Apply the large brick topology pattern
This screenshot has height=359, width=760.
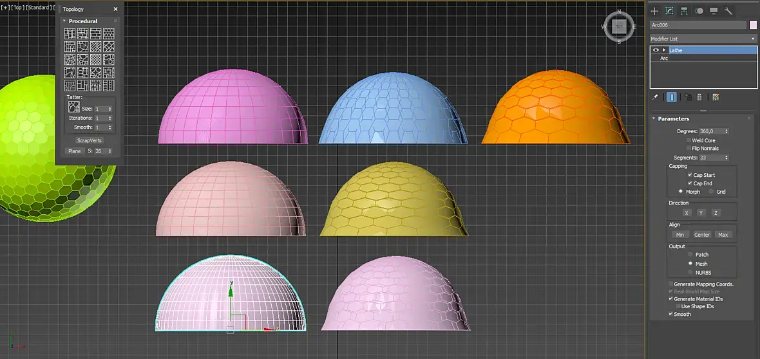coord(95,33)
